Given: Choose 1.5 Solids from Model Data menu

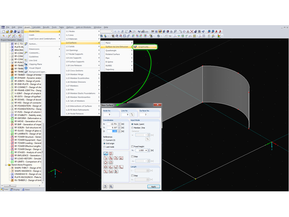Looking at the screenshot, I should 81,46.
